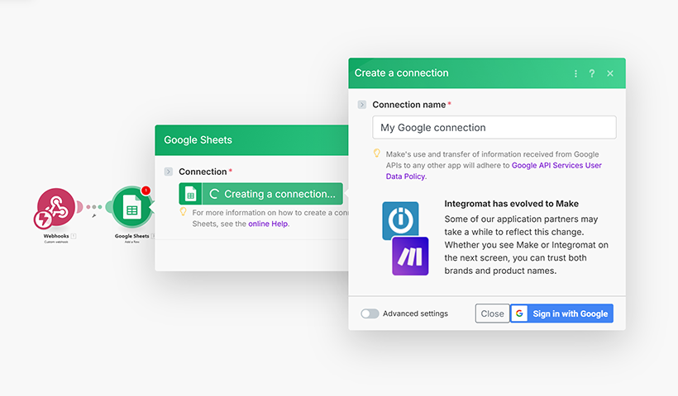678x396 pixels.
Task: Click the lightbulb icon in Google Sheets panel
Action: (184, 212)
